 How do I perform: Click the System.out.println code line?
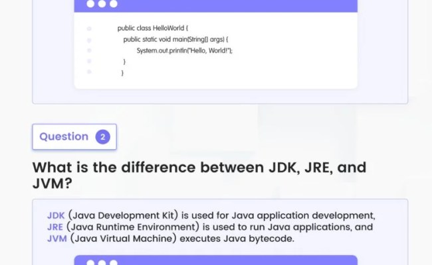coord(185,50)
